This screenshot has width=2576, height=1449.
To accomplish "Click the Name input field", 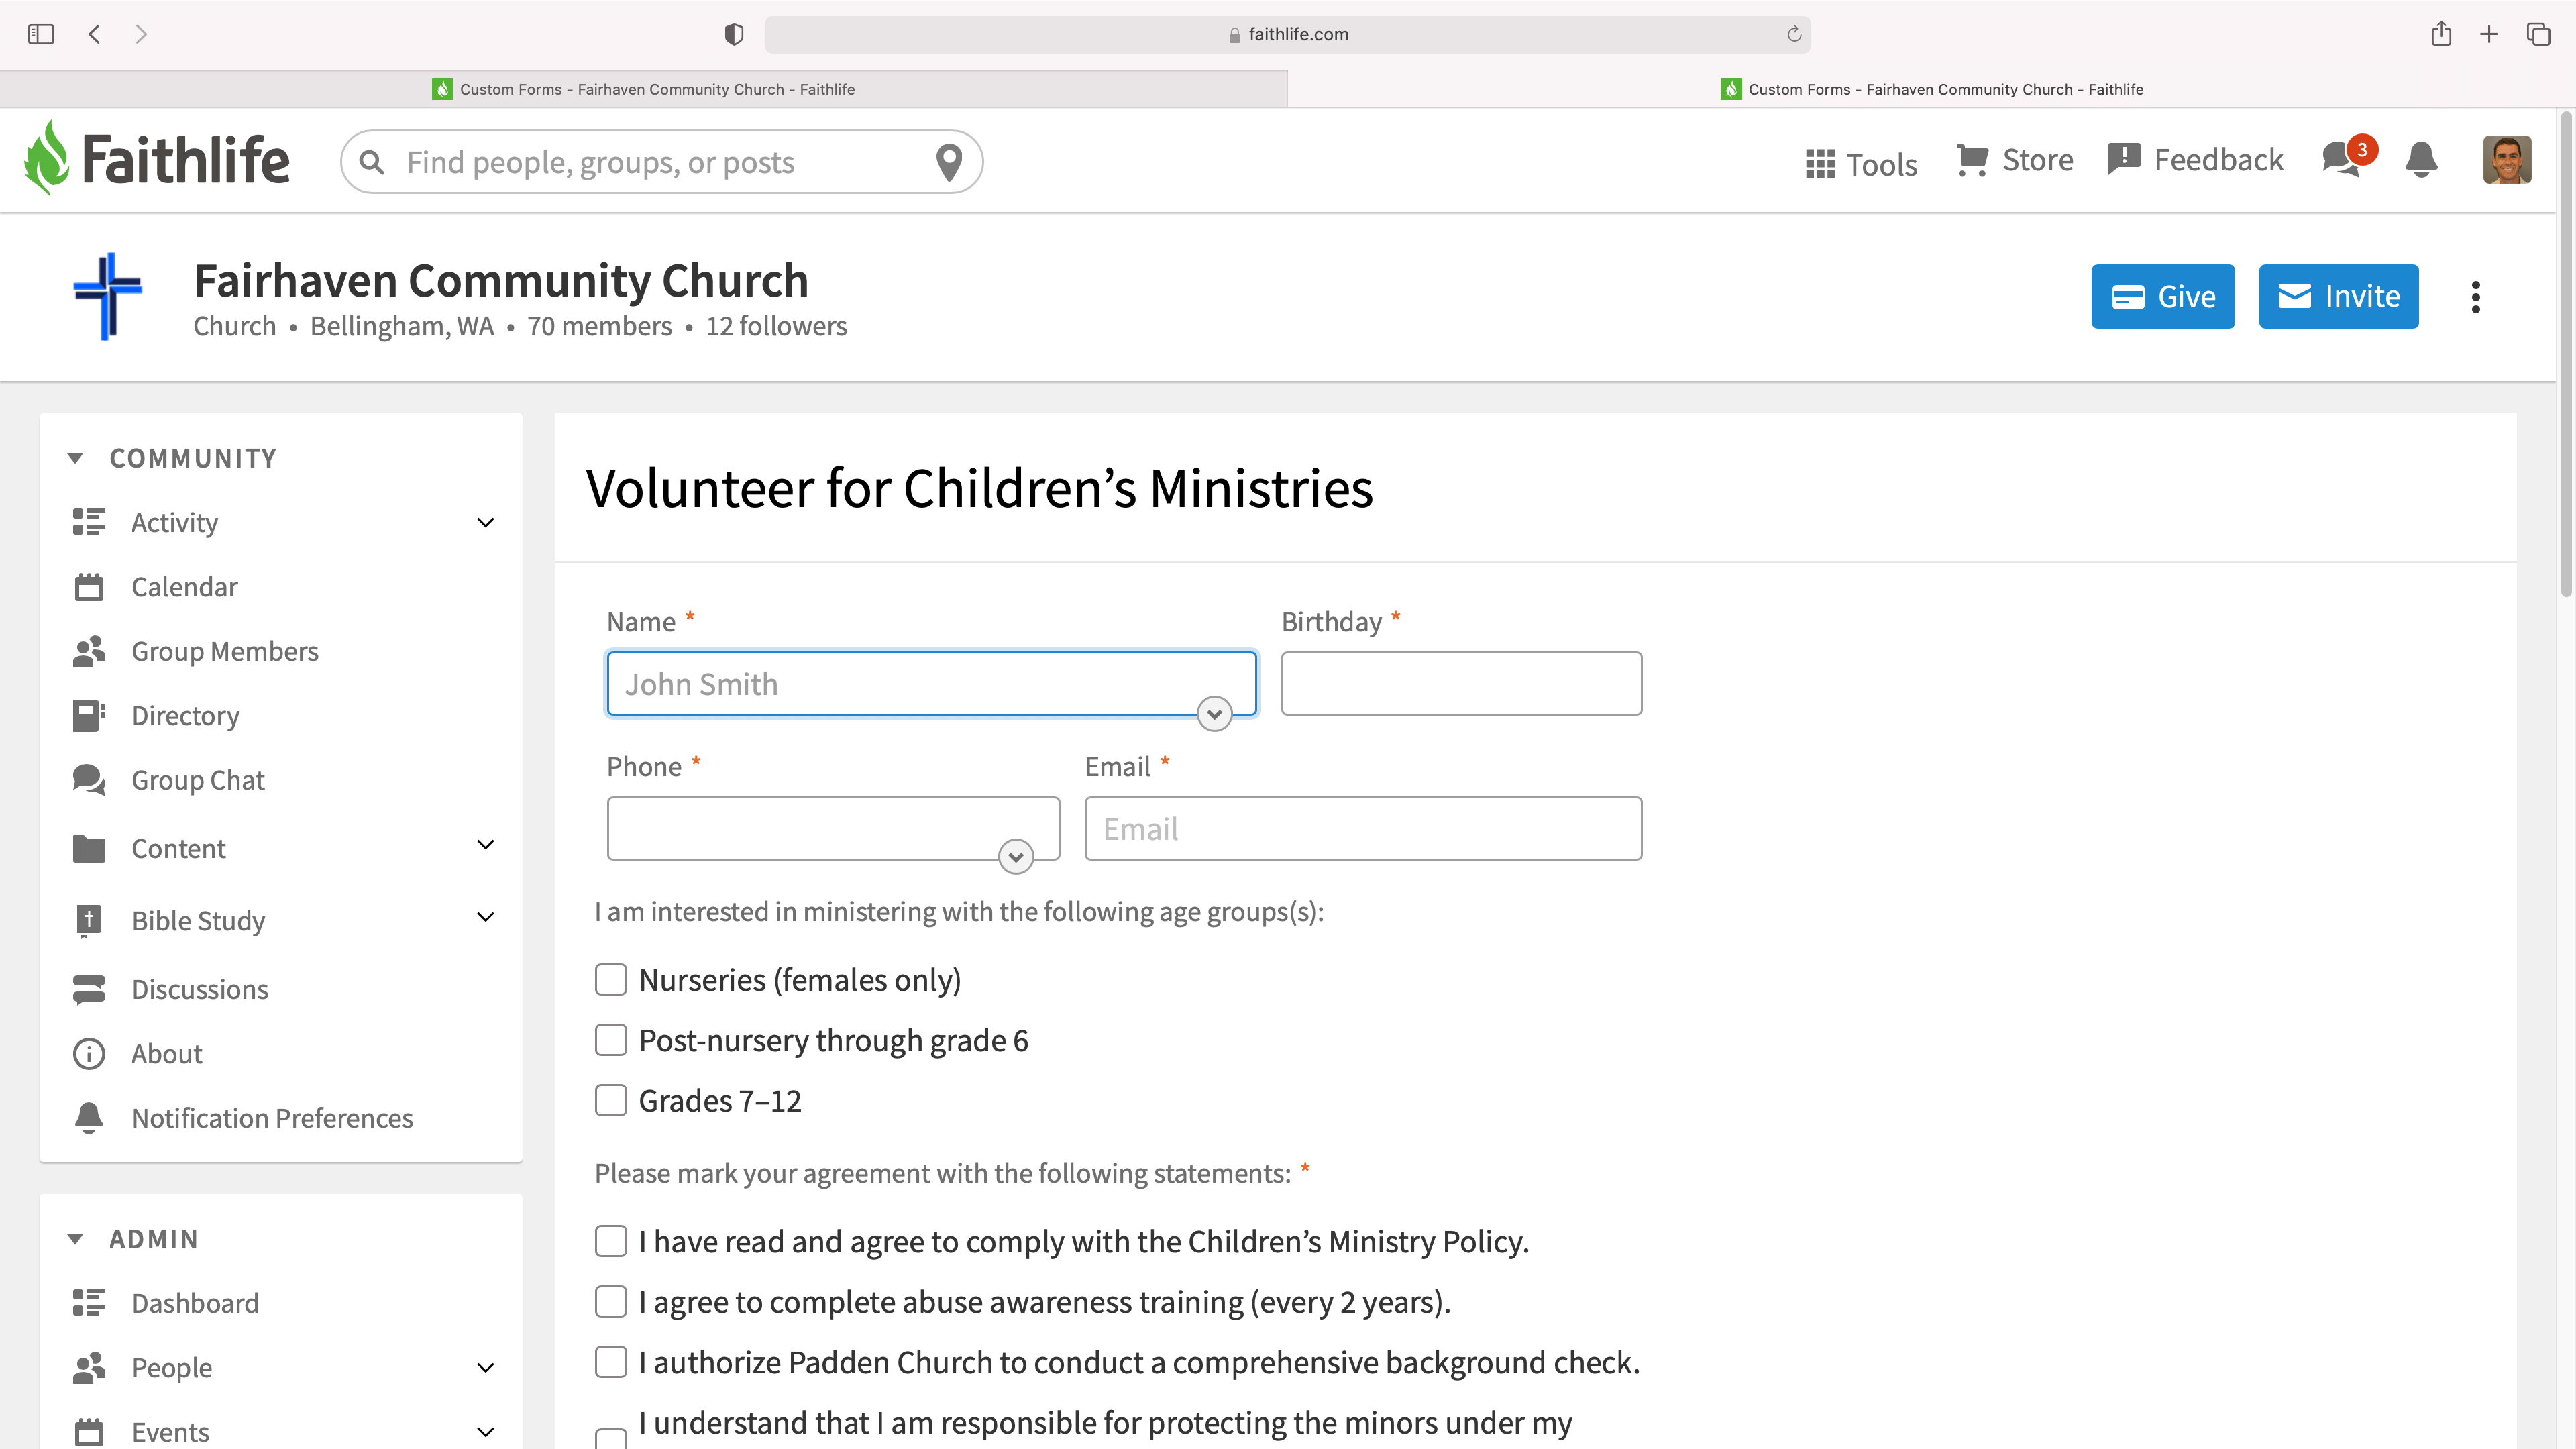I will [931, 684].
